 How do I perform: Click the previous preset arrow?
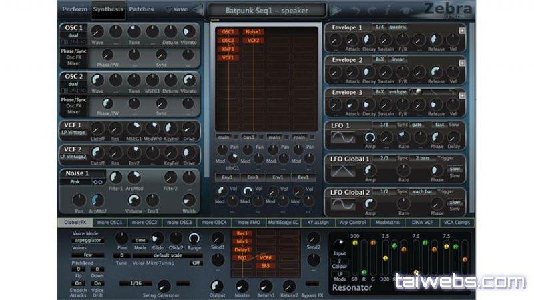[199, 10]
